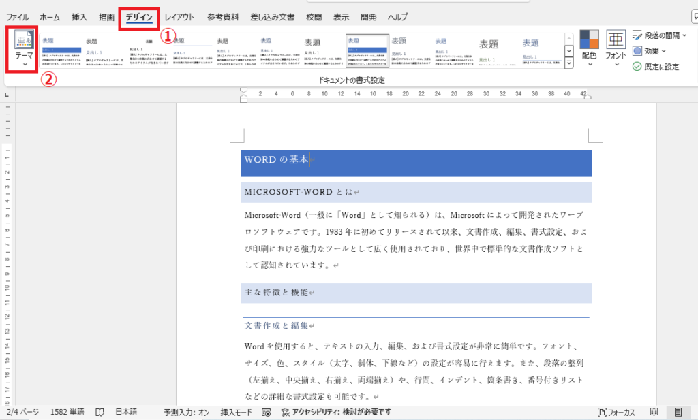Click the 文書作成と編集 subheading
The image size is (698, 420).
tap(276, 326)
